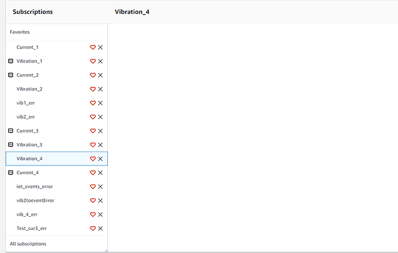Click the message icon beside Current_4
This screenshot has width=398, height=253.
(10, 173)
